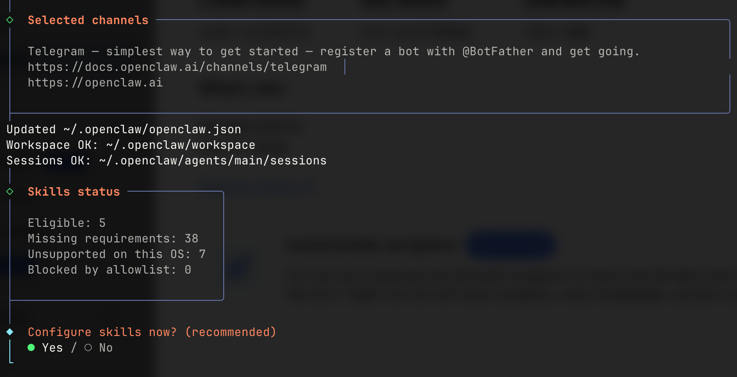Screen dimensions: 737x377
Task: Open the docs.openclaw.ai Telegram channel link
Action: click(177, 67)
